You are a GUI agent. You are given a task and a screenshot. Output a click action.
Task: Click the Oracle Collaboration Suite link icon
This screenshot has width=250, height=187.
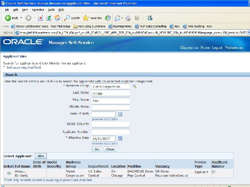pos(13,26)
